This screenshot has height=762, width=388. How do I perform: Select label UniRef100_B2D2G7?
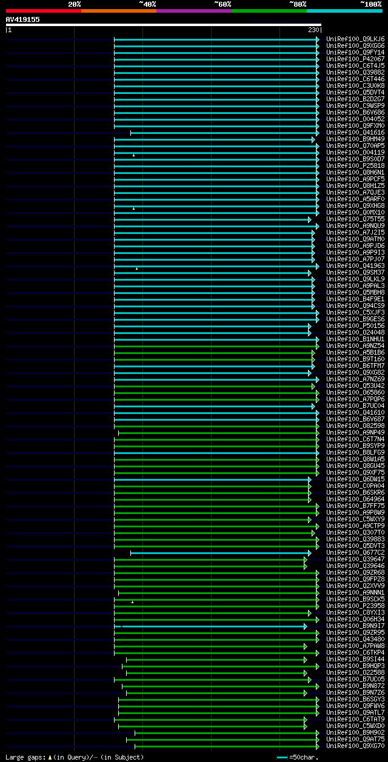(355, 99)
